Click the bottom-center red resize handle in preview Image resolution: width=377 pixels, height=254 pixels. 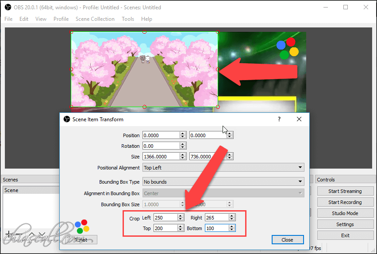(x=145, y=107)
